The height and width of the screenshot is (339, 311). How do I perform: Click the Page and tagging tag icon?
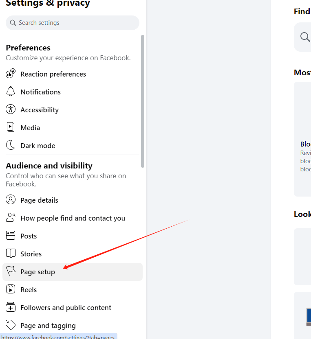coord(11,326)
